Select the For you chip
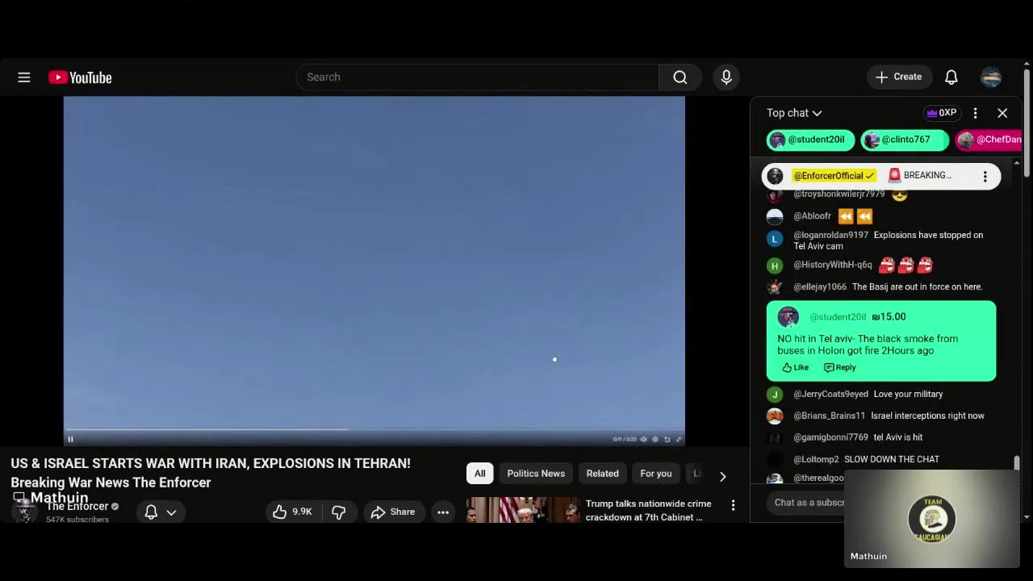Image resolution: width=1033 pixels, height=581 pixels. click(656, 474)
